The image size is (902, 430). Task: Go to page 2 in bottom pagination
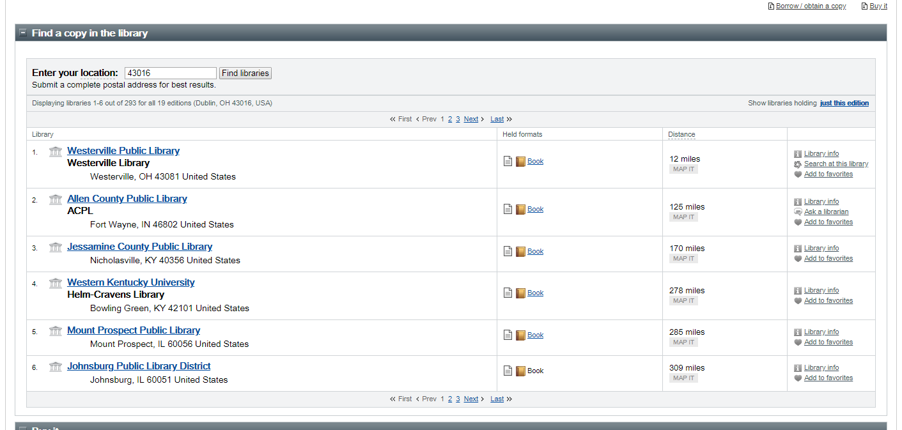[x=450, y=399]
